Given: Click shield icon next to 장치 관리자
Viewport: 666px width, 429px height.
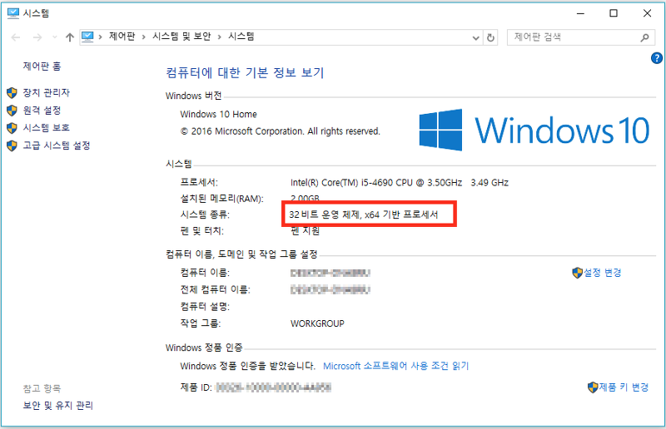Looking at the screenshot, I should pyautogui.click(x=12, y=92).
